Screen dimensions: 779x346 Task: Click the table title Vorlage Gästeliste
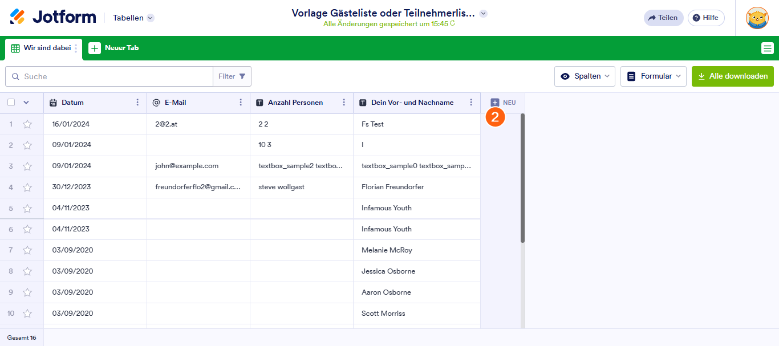(383, 13)
